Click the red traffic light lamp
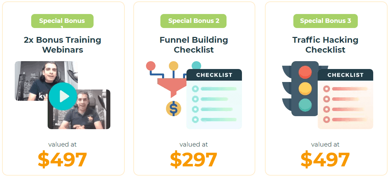The image size is (390, 178). [305, 72]
